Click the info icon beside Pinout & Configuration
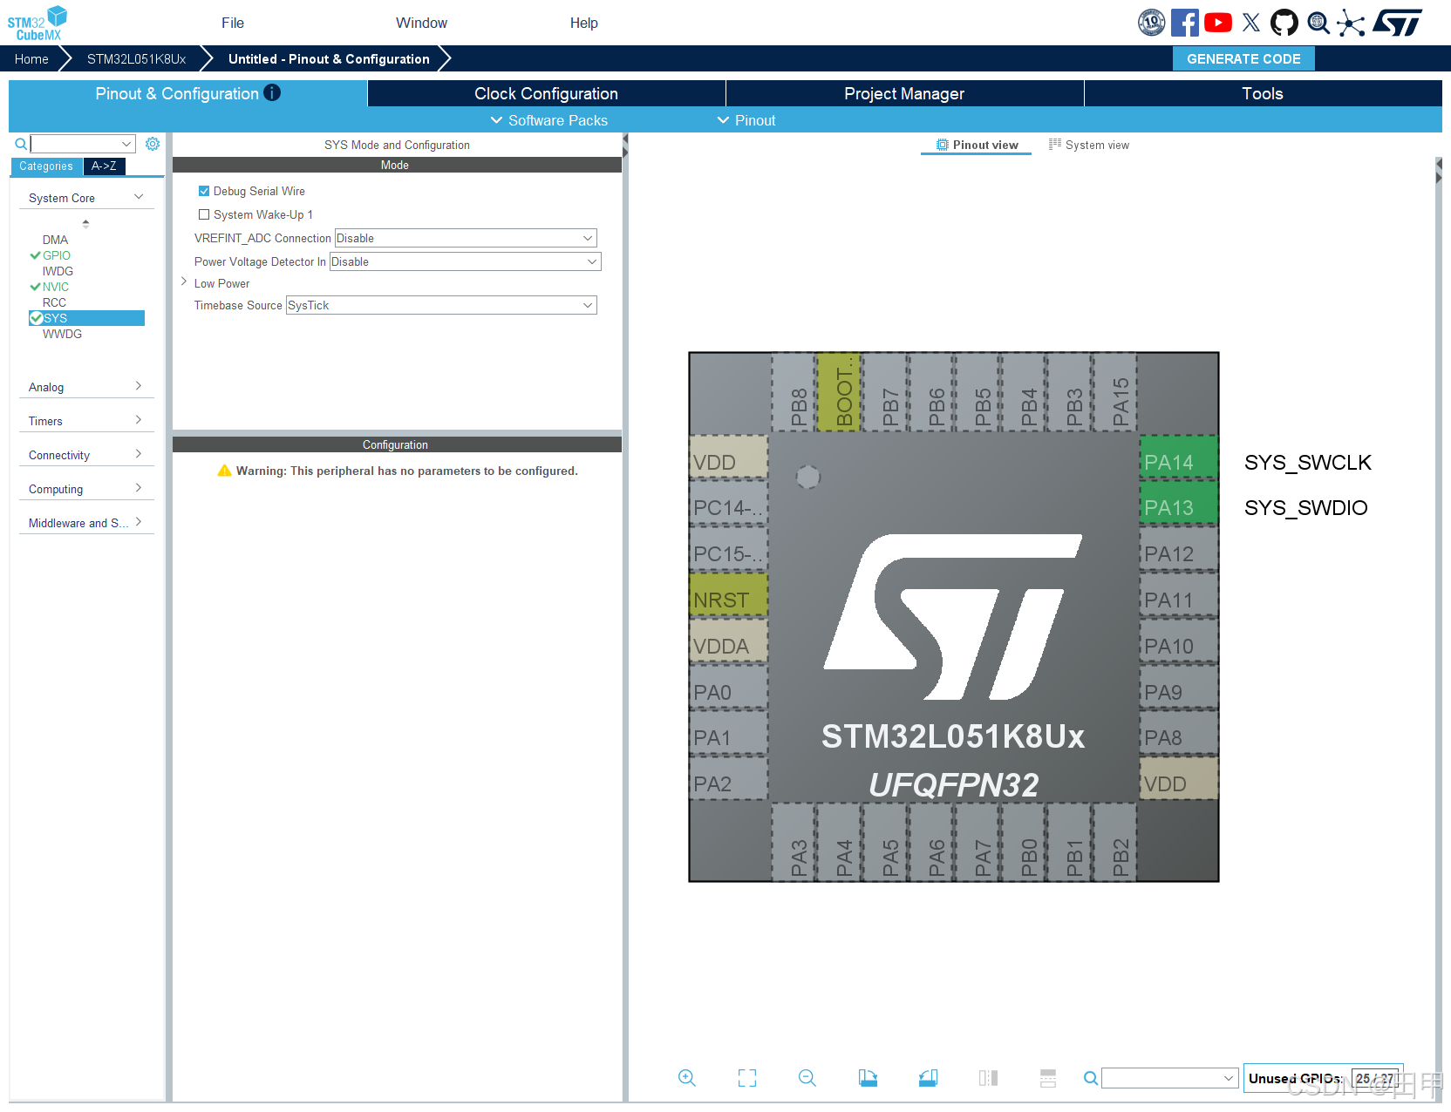Image resolution: width=1451 pixels, height=1112 pixels. [272, 92]
